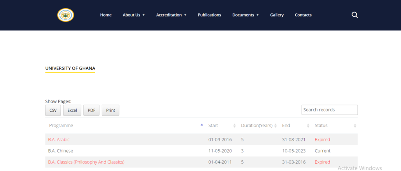Click duration value 3 in B.A. Chinese row
Image resolution: width=401 pixels, height=171 pixels.
pos(242,151)
